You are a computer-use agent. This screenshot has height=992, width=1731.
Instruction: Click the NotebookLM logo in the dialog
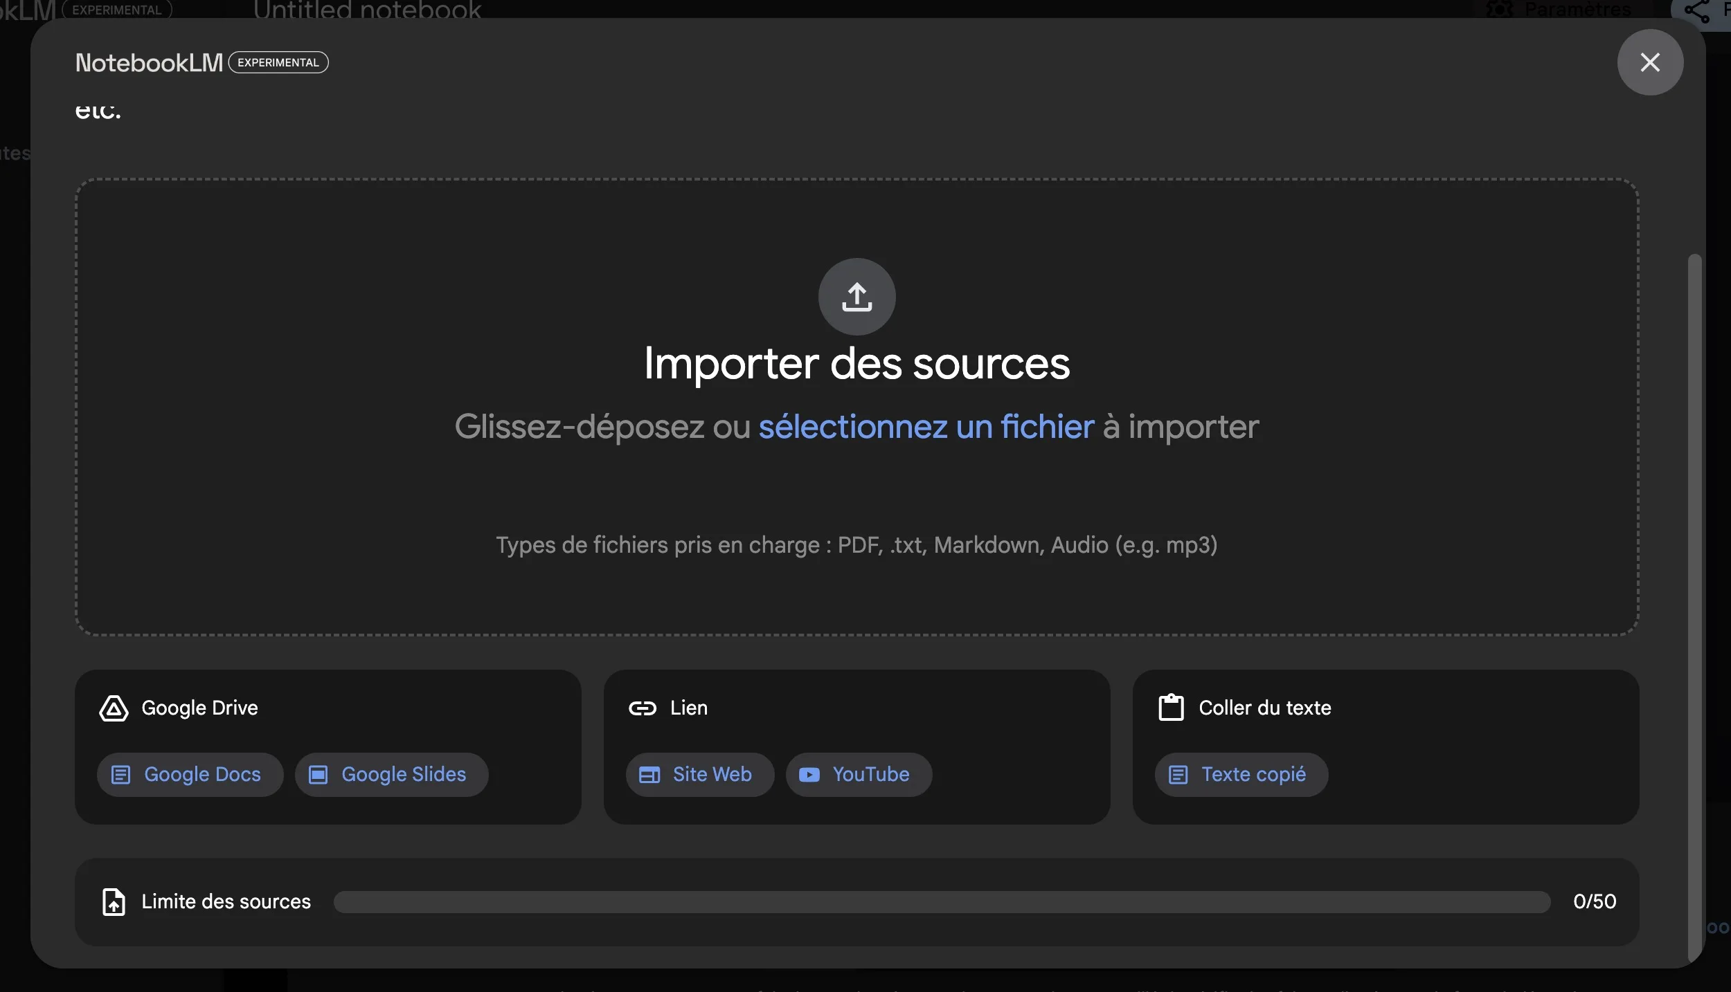click(x=149, y=63)
